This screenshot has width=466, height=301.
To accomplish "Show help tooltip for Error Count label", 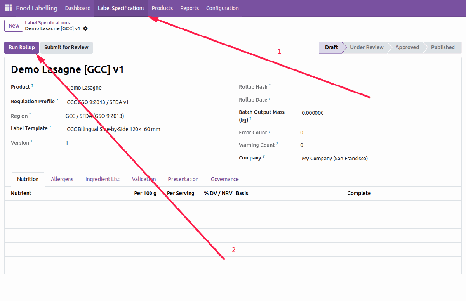I will point(270,131).
